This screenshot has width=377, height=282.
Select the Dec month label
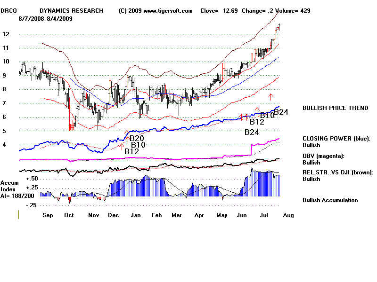(x=114, y=215)
